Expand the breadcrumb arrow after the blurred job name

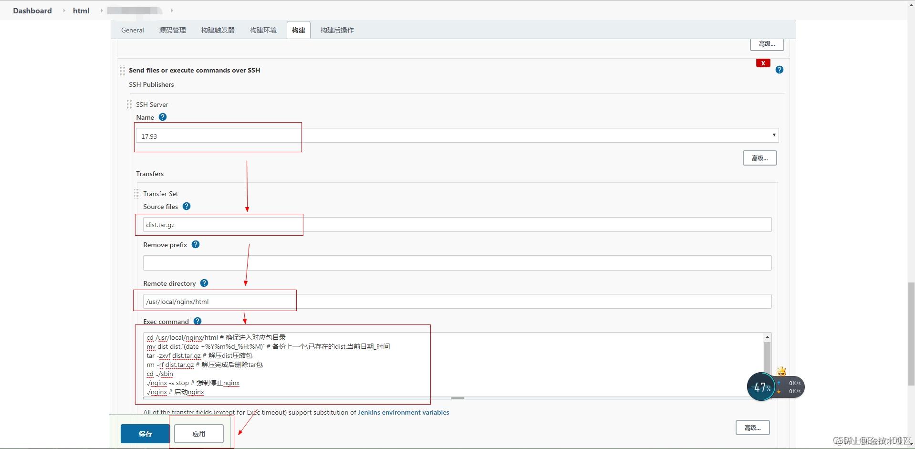tap(172, 10)
